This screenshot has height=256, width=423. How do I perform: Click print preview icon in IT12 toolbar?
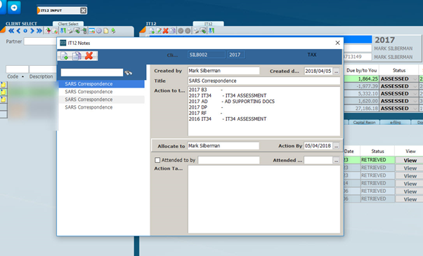[x=203, y=31]
